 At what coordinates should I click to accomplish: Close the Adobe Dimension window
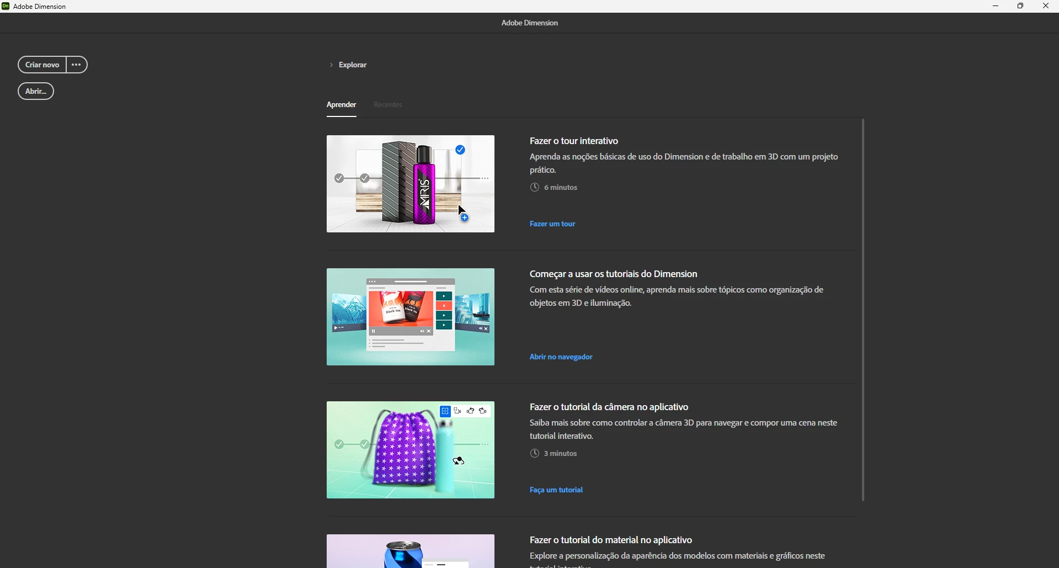1046,6
